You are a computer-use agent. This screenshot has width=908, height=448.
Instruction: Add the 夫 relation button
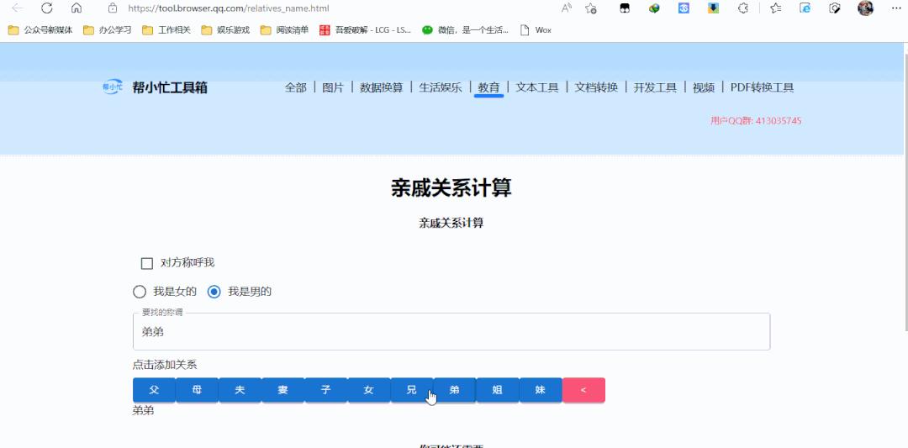(240, 390)
